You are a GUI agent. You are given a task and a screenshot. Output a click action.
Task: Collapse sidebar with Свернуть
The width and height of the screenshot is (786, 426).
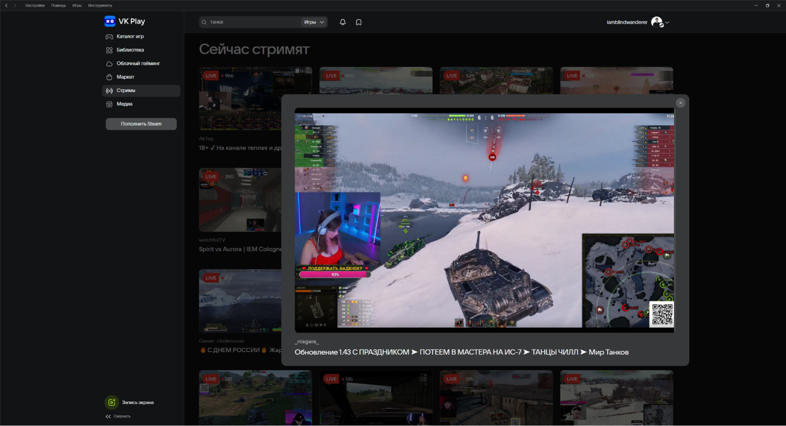[118, 416]
